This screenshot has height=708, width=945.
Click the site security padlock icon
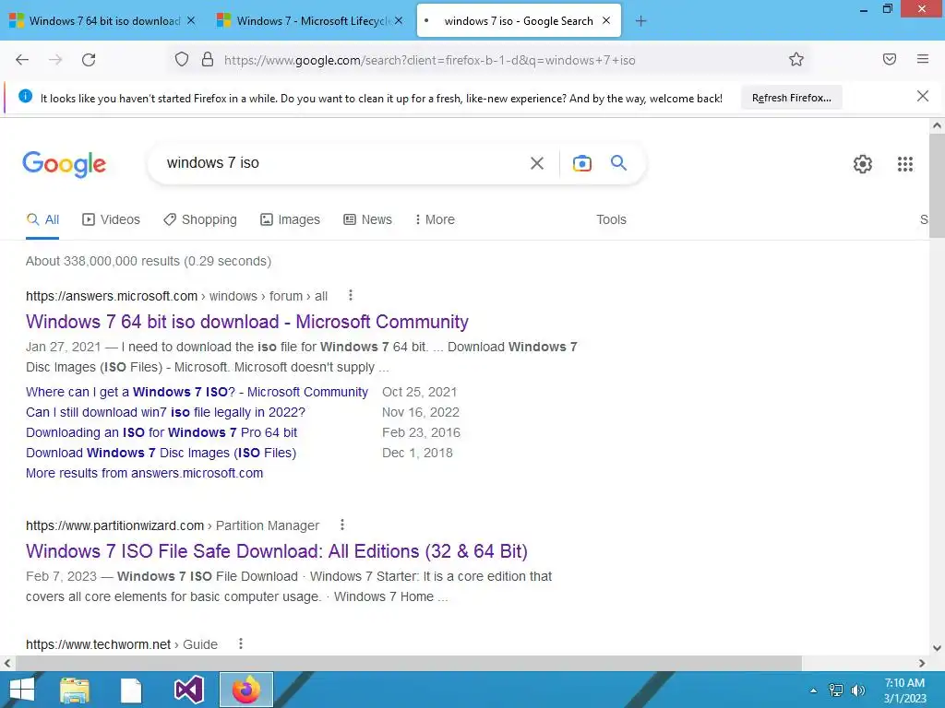pyautogui.click(x=208, y=60)
